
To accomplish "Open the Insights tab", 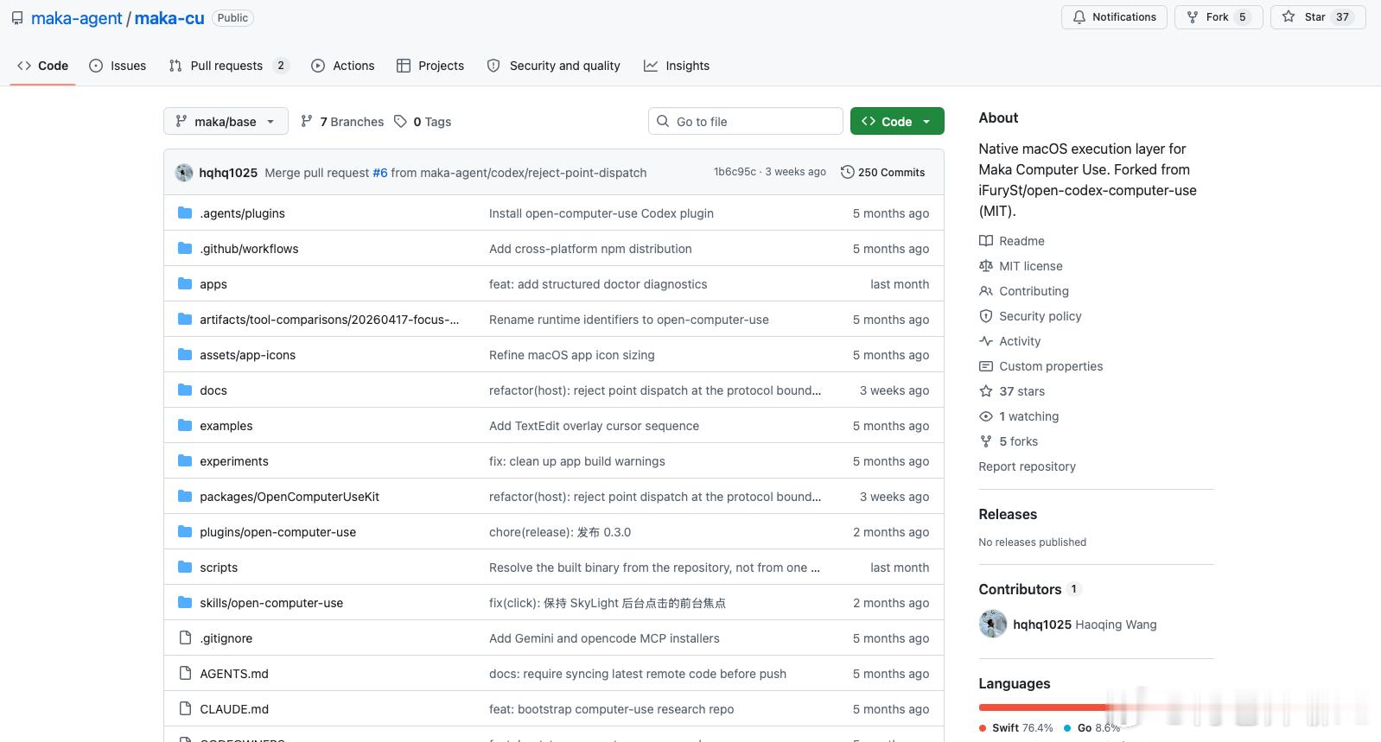I will [x=677, y=66].
